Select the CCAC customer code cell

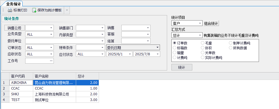click(x=21, y=88)
